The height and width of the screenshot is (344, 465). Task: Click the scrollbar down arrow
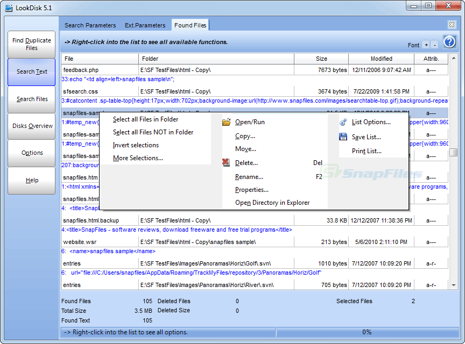[x=454, y=285]
